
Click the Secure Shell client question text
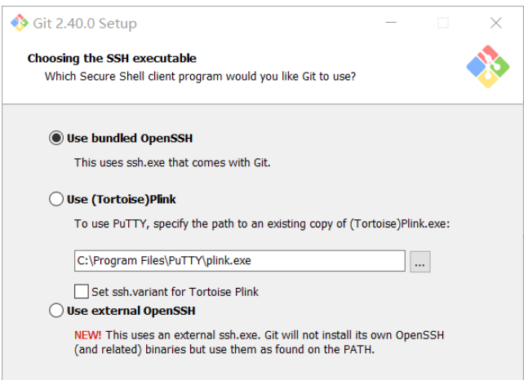(x=200, y=77)
